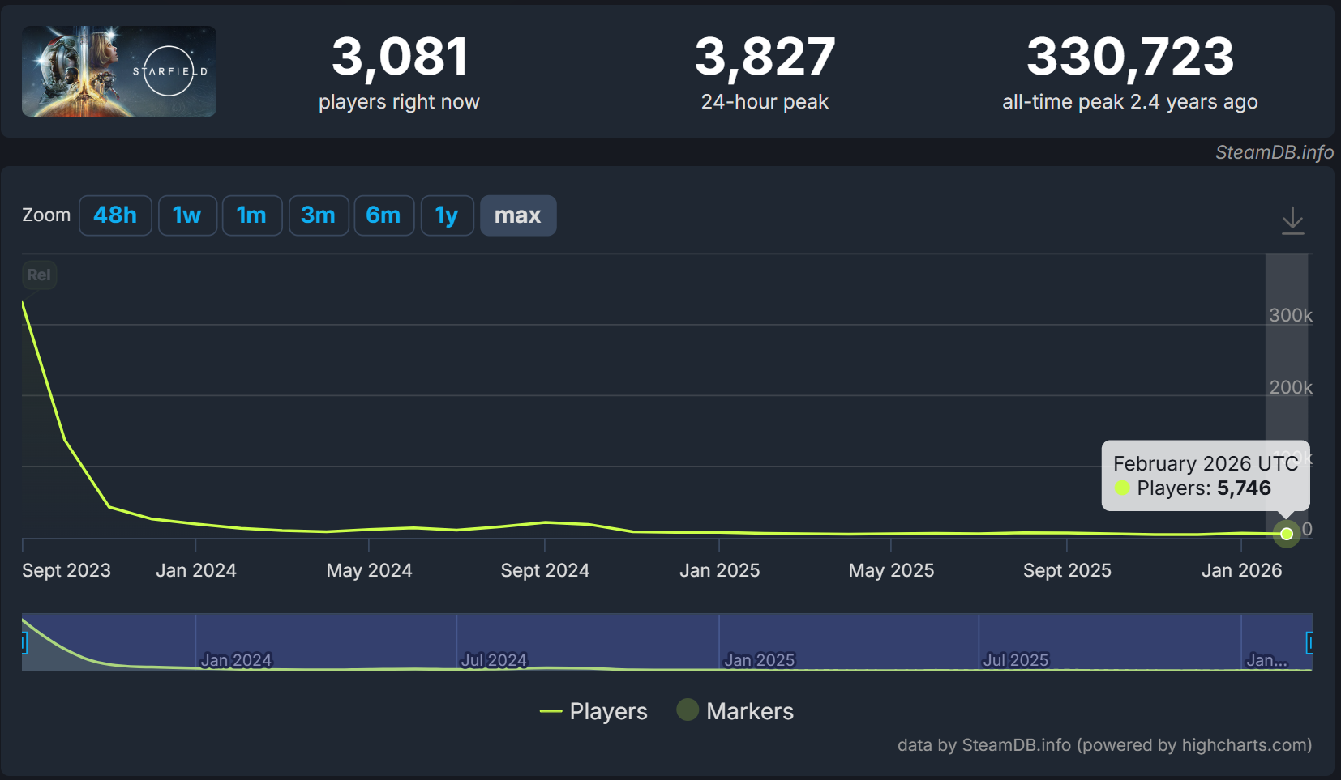The height and width of the screenshot is (780, 1341).
Task: Switch chart to 6m range
Action: [384, 215]
